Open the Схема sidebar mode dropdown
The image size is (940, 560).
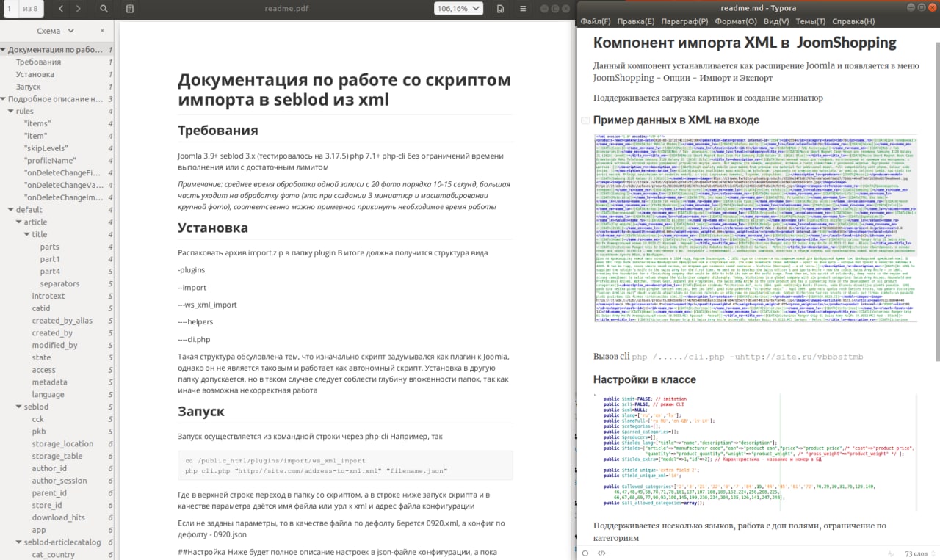(56, 32)
